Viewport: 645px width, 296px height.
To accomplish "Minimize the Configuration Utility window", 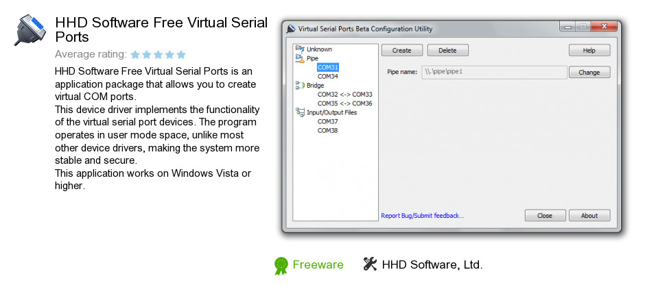I will point(568,27).
